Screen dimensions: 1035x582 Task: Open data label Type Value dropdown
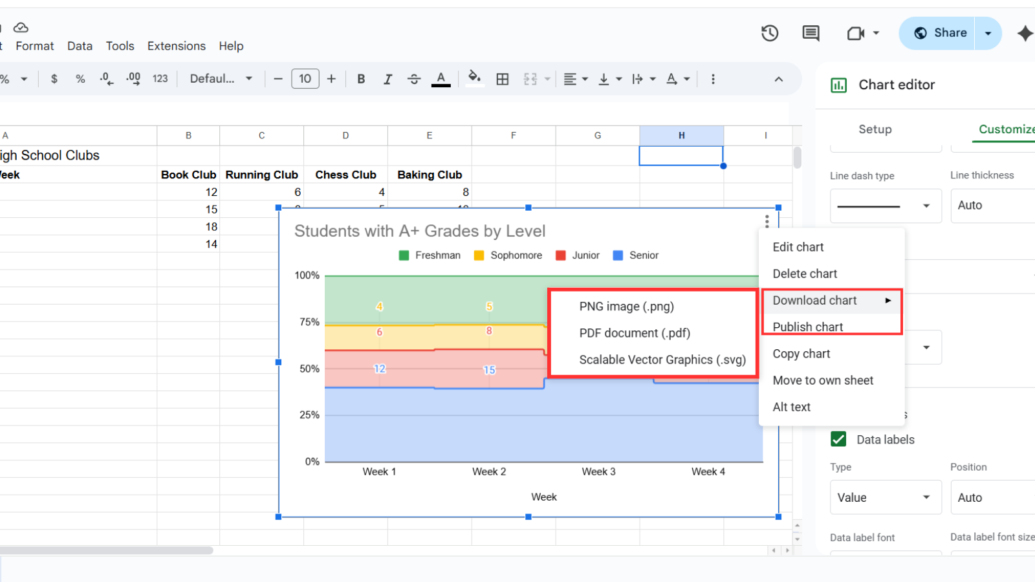pos(886,497)
